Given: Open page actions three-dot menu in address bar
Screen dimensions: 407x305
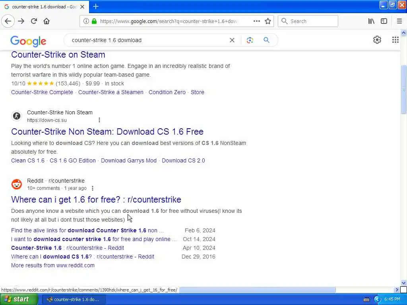Looking at the screenshot, I should coord(256,21).
